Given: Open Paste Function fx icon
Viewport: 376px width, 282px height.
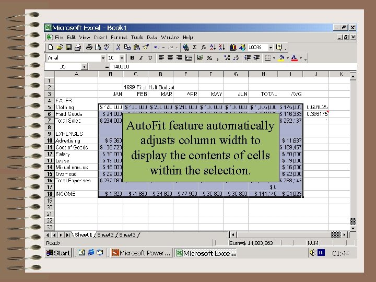Looking at the screenshot, I should coord(204,47).
